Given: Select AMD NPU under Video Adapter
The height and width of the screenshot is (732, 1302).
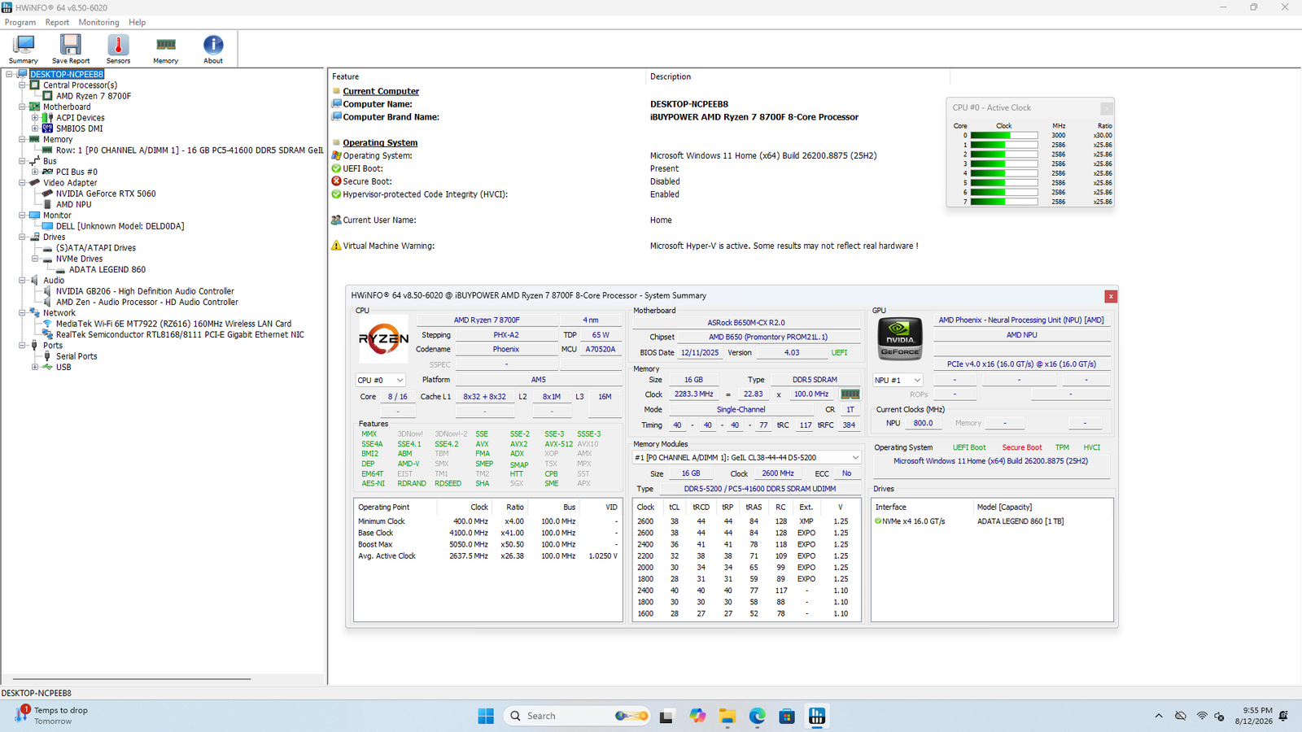Looking at the screenshot, I should pos(74,204).
